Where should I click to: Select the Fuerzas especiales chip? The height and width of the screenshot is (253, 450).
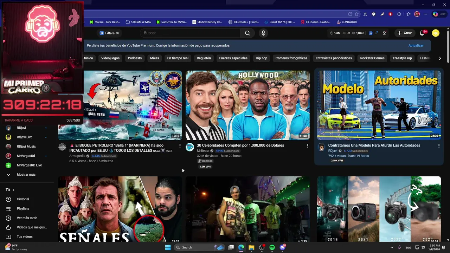(233, 58)
